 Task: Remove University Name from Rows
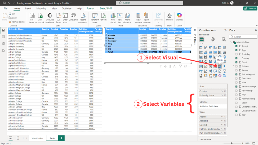coord(225,95)
